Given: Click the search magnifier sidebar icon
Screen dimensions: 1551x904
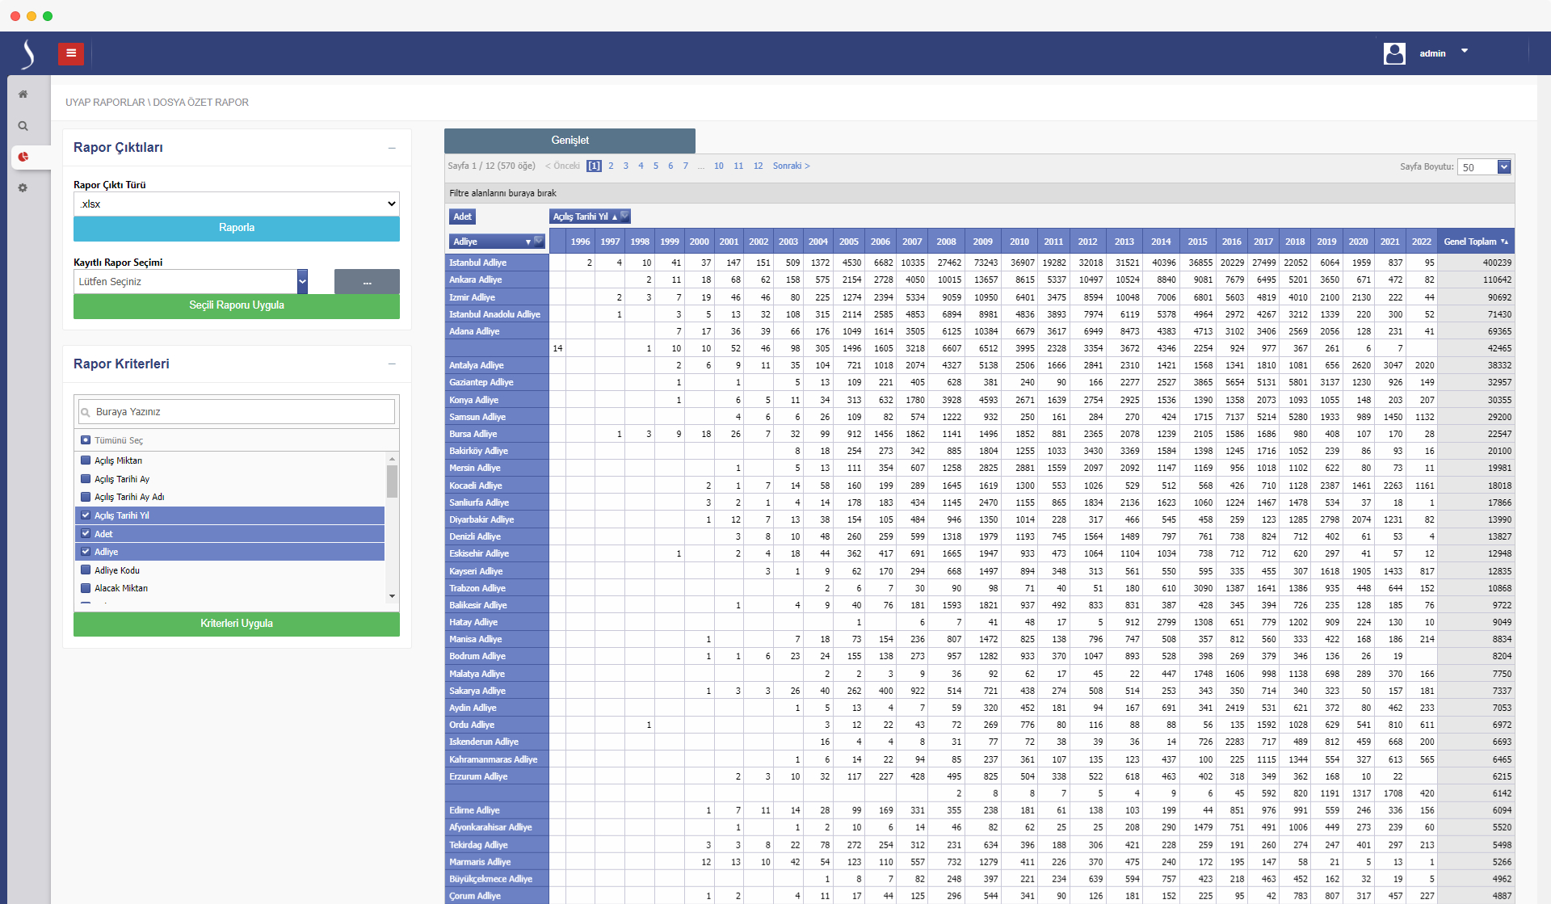Looking at the screenshot, I should 23,126.
